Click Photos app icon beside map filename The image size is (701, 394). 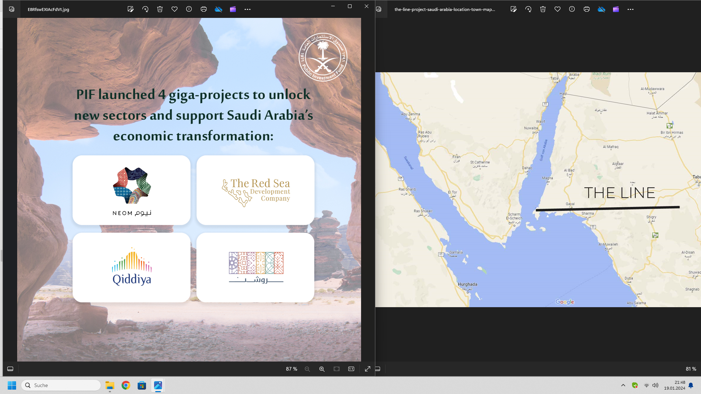click(379, 9)
